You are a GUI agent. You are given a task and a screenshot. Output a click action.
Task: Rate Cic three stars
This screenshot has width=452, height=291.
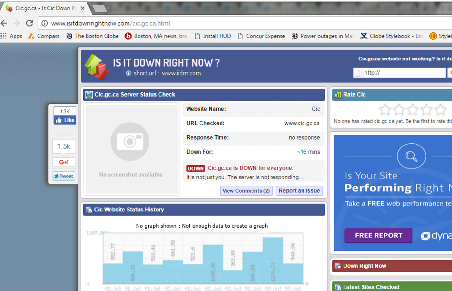click(413, 110)
